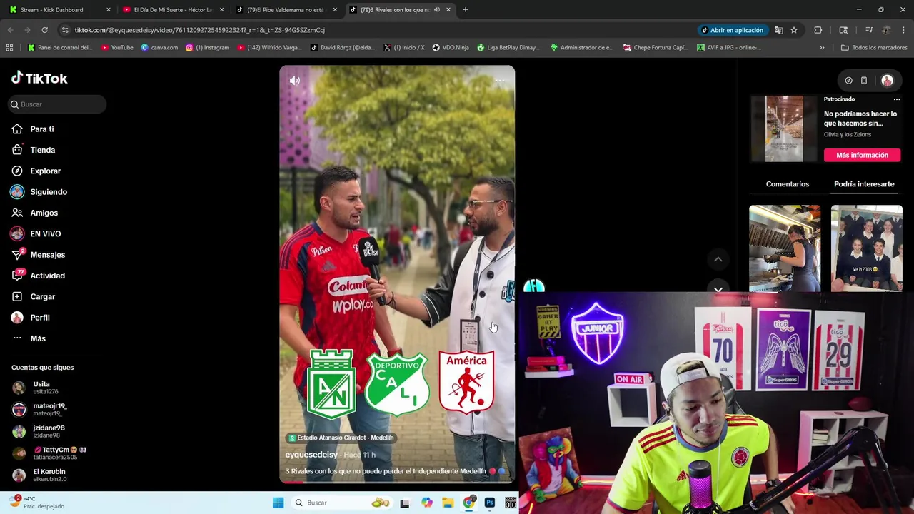
Task: Open the Chrome extensions puzzle icon
Action: tap(818, 30)
